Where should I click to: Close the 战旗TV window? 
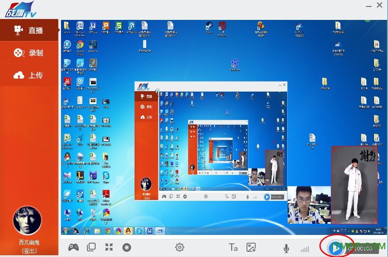tap(379, 5)
